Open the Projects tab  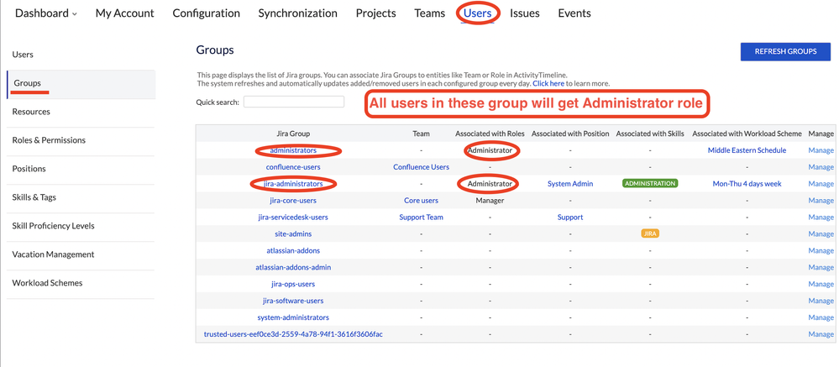(x=375, y=13)
